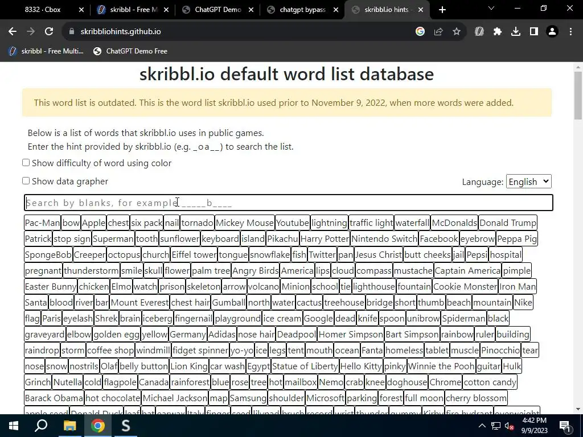Click the word fidget spinner
This screenshot has height=437, width=583.
pyautogui.click(x=200, y=351)
